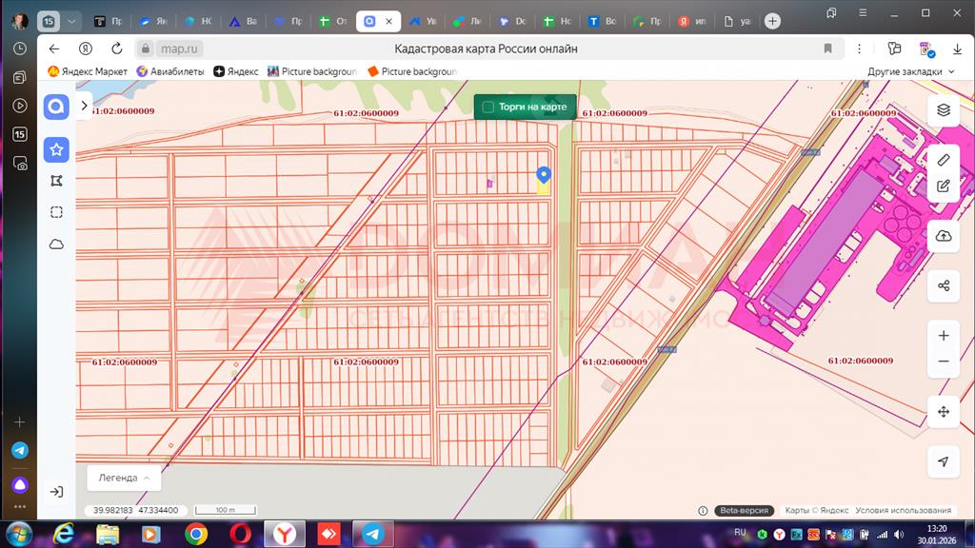Enable the 'Торги на карте' checkbox
The height and width of the screenshot is (548, 975).
tap(488, 107)
